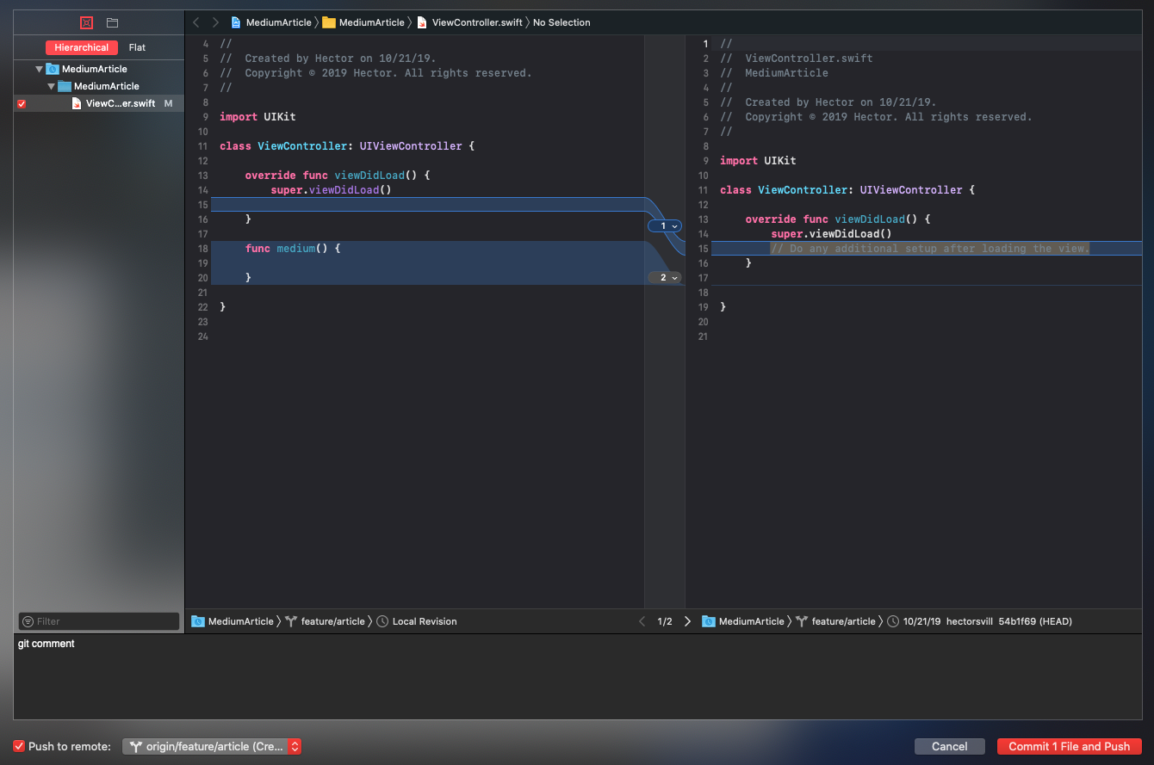Uncheck ViewController.swift file checkbox
The height and width of the screenshot is (765, 1154).
[x=22, y=104]
